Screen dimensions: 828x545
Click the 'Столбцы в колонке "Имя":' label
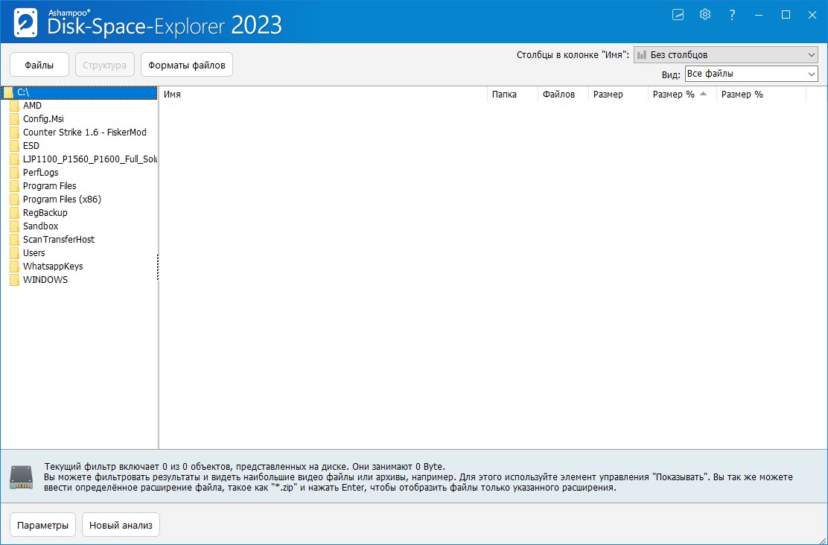click(x=573, y=55)
